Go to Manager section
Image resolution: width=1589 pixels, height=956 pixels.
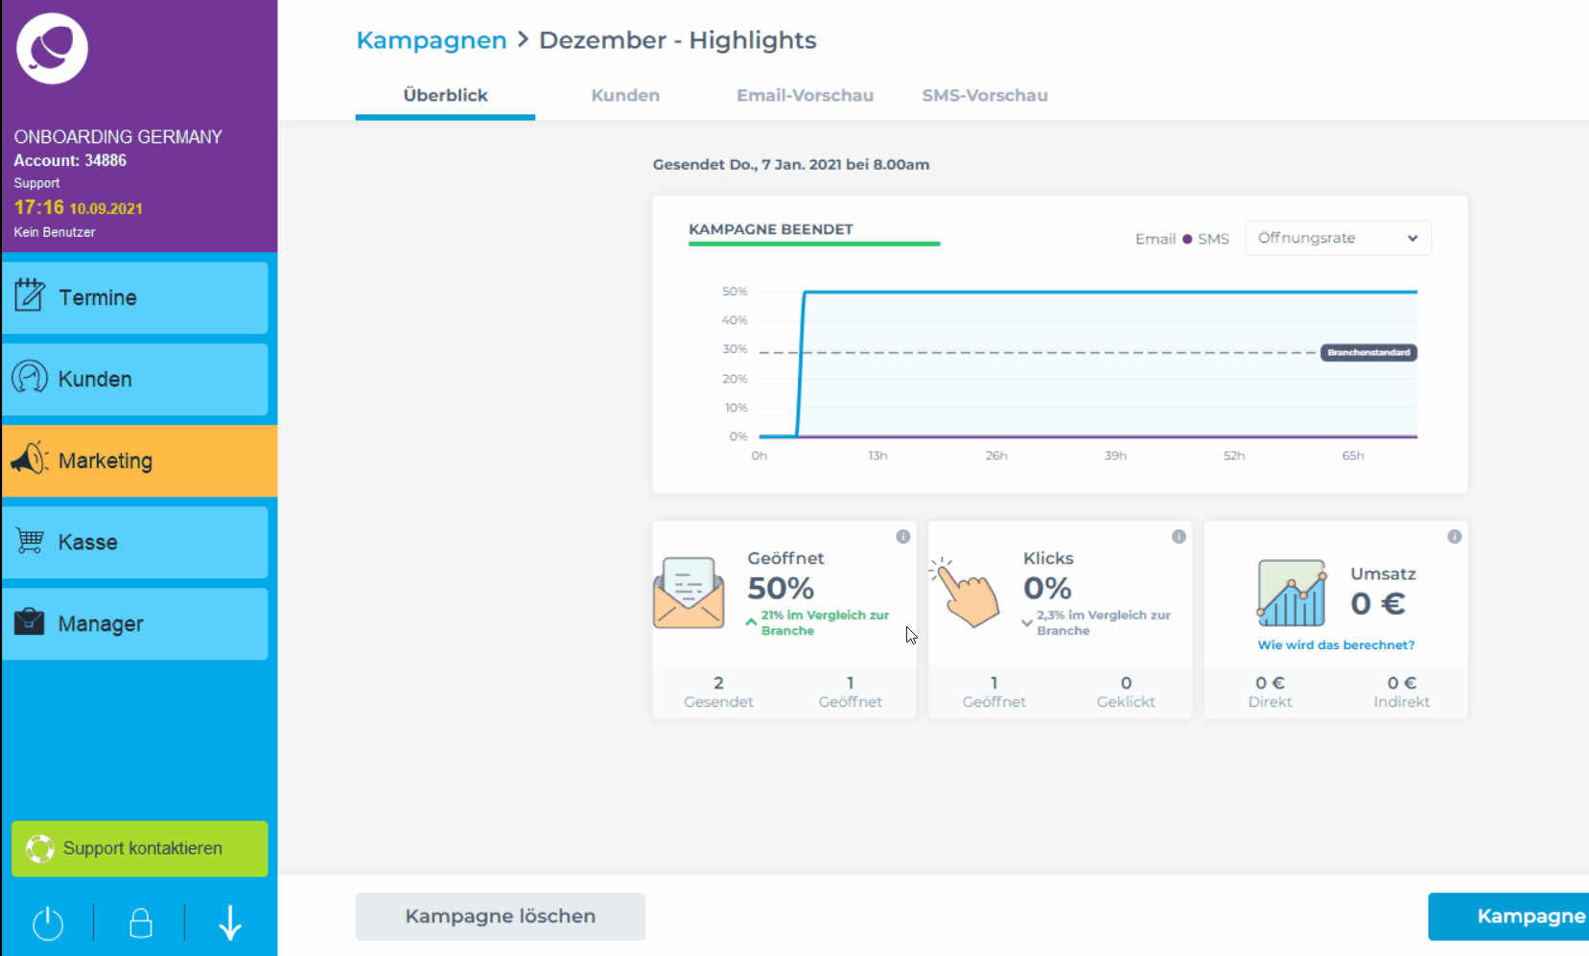click(135, 623)
